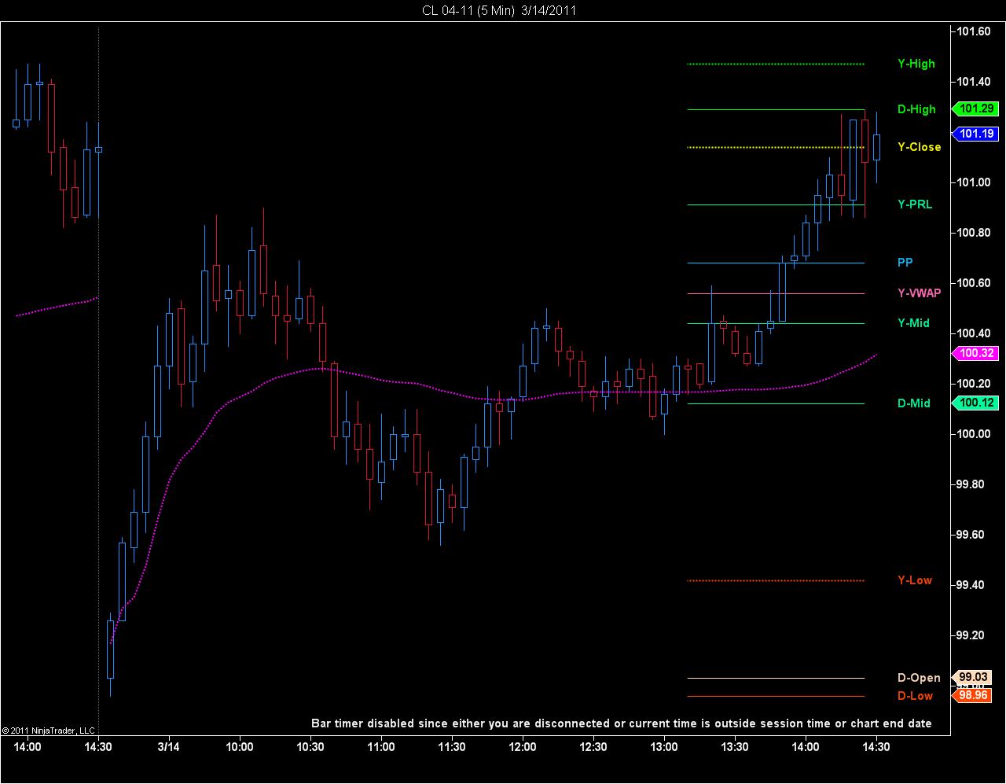Click the 100.00 price axis label
Image resolution: width=1006 pixels, height=784 pixels.
[974, 434]
